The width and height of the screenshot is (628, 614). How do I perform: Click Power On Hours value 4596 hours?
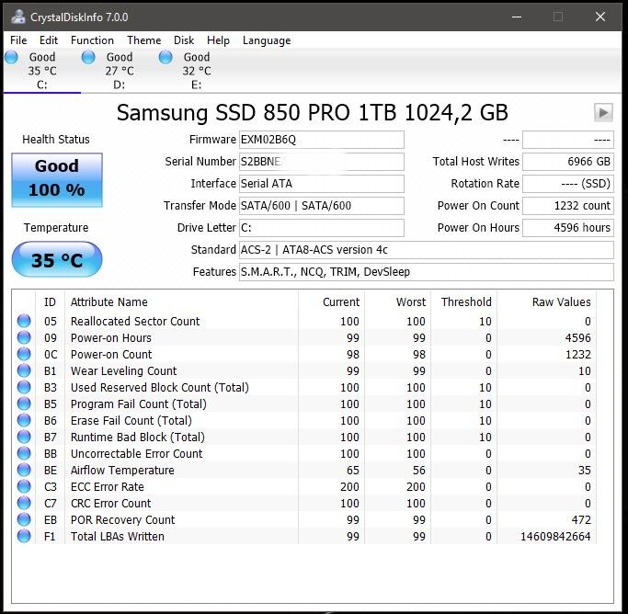click(x=568, y=228)
